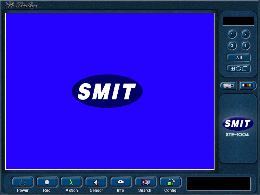Click the camera icon button
This screenshot has height=195, width=260.
pos(228,85)
